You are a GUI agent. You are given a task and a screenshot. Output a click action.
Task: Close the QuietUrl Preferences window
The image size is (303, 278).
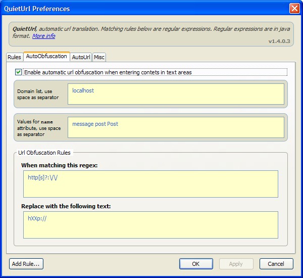point(294,9)
